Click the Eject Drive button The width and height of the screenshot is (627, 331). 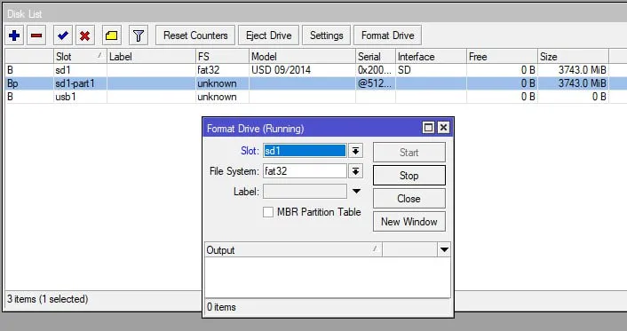[x=269, y=35]
